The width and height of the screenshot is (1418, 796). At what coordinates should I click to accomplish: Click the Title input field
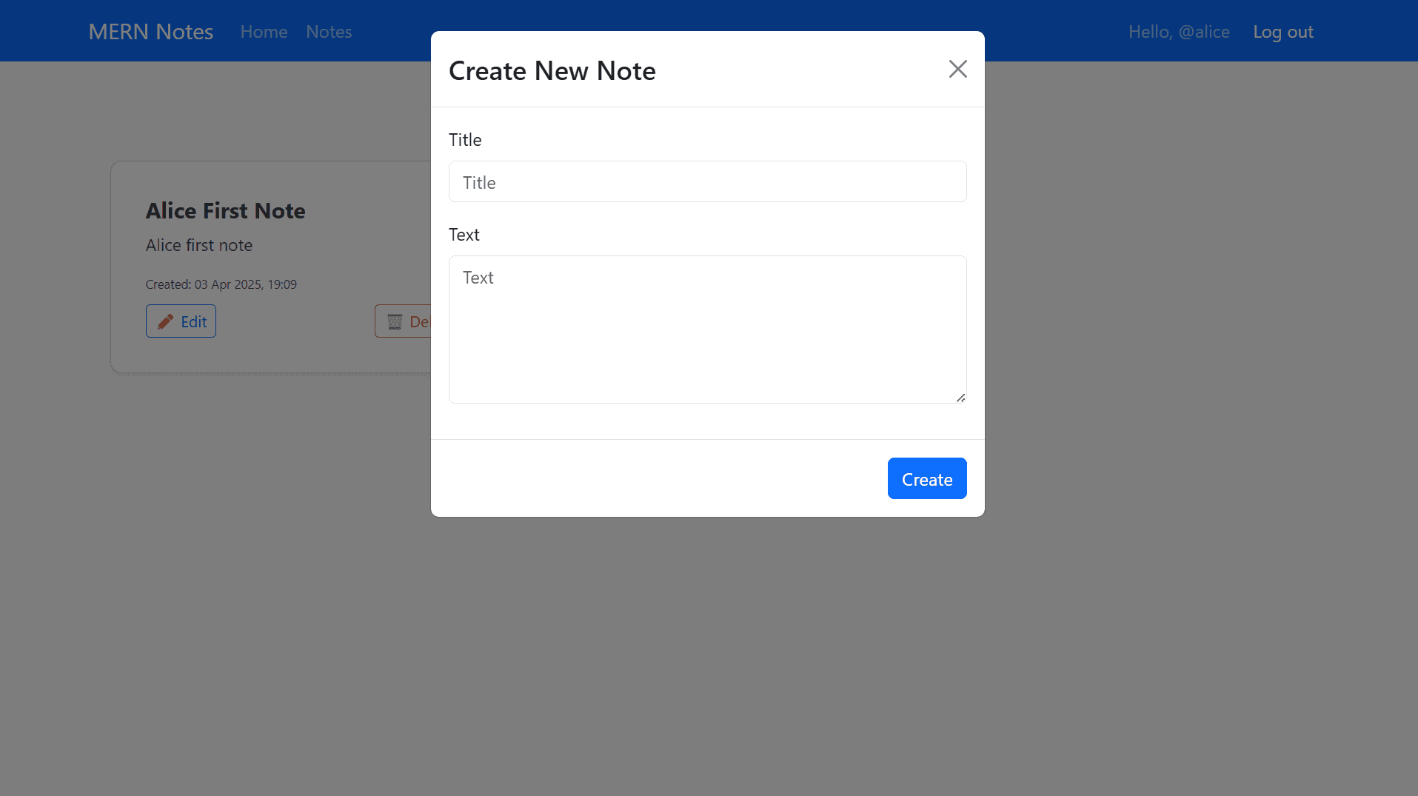pos(707,181)
